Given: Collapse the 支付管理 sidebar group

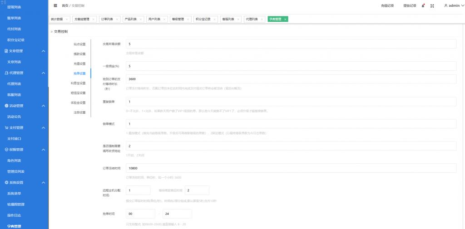Looking at the screenshot, I should tap(43, 128).
